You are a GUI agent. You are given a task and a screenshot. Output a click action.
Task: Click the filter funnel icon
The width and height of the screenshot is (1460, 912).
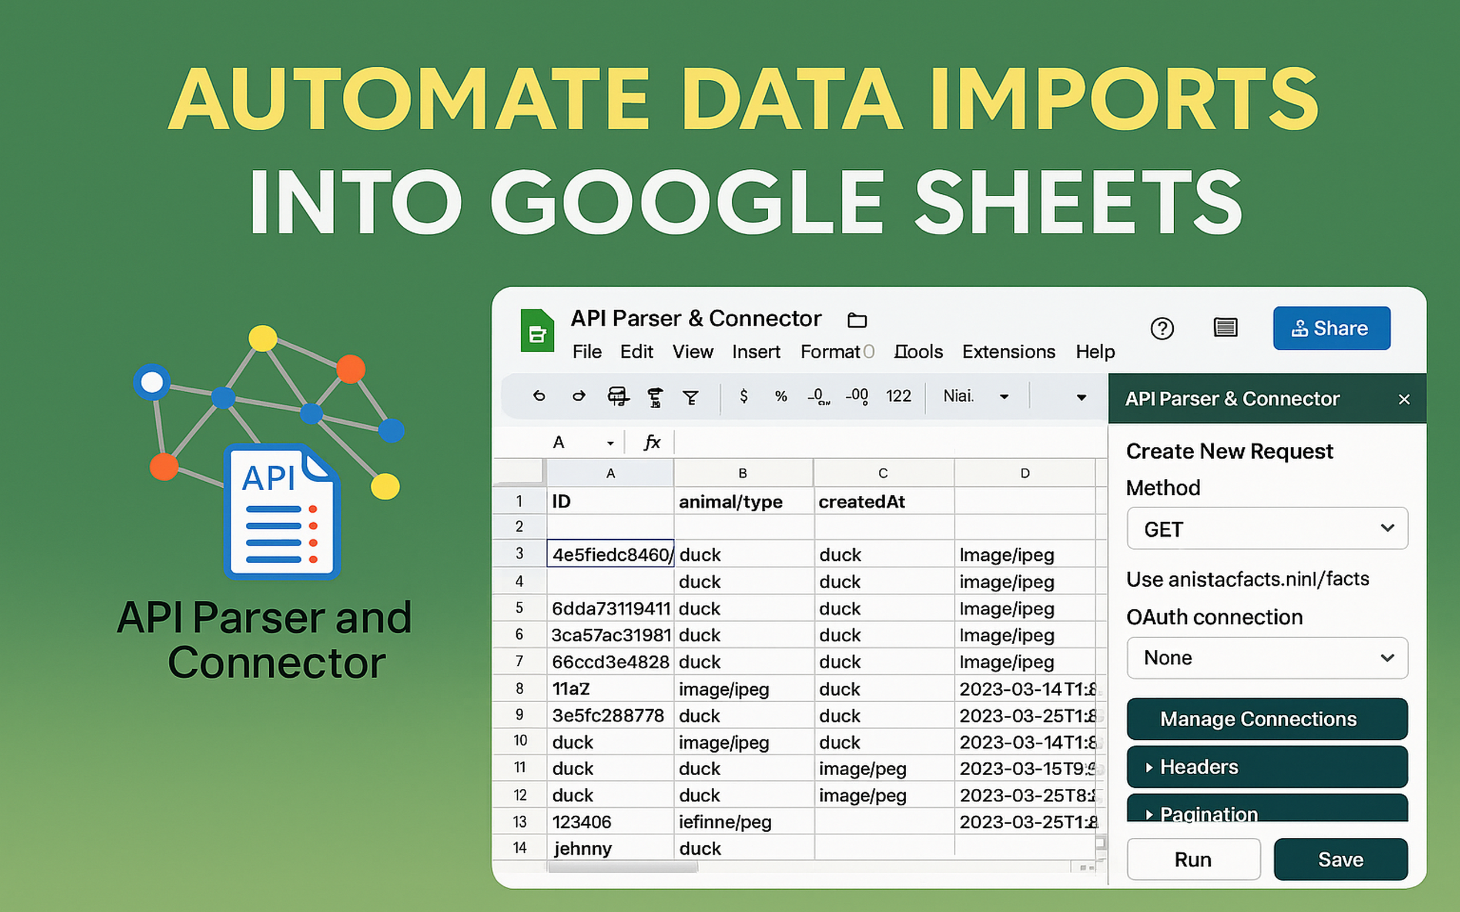tap(691, 397)
